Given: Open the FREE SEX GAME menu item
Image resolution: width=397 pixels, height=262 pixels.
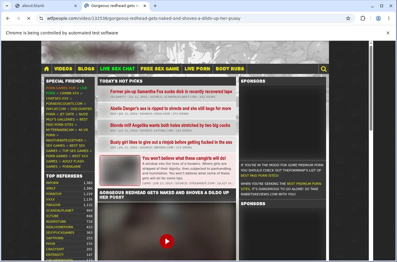Looking at the screenshot, I should (x=160, y=69).
